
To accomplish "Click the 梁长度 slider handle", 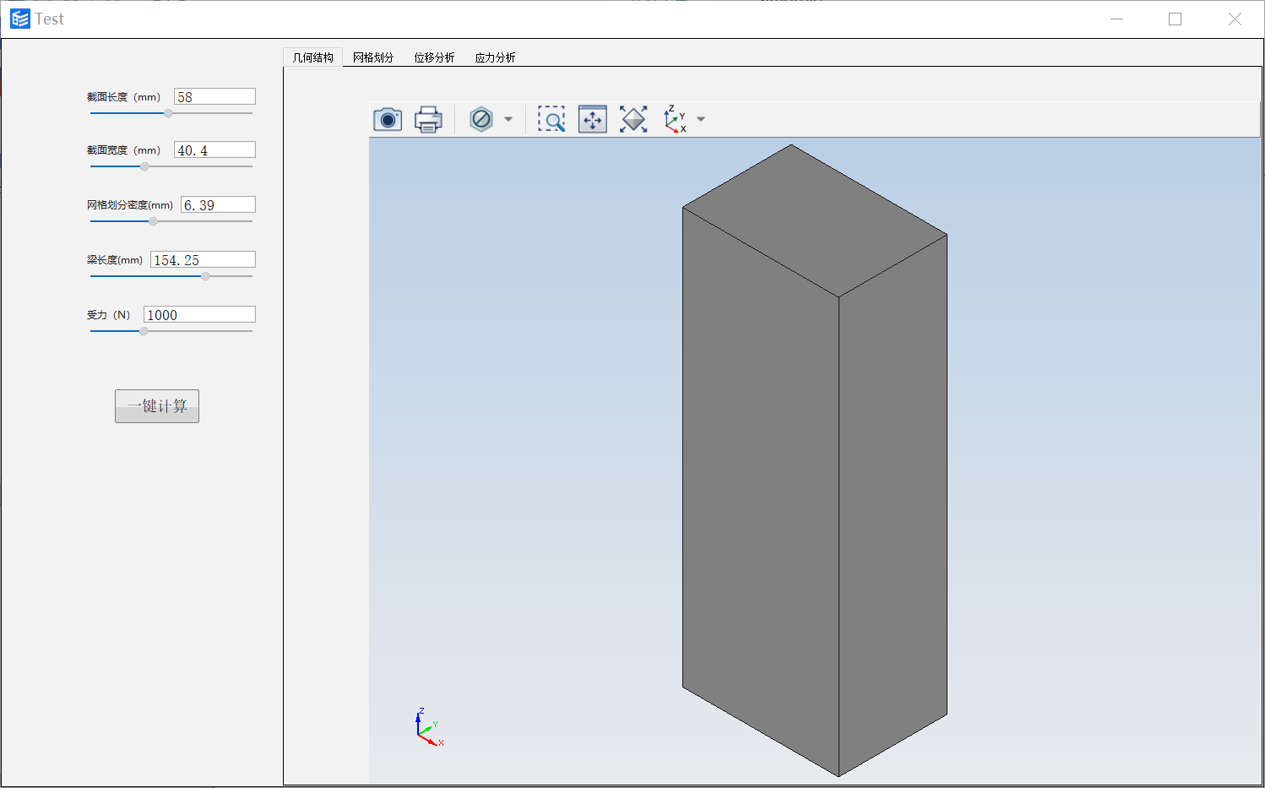I will click(205, 276).
